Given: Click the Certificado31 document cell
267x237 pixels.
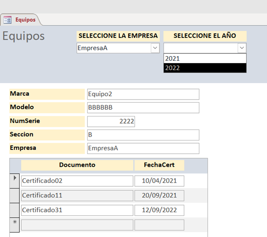Looking at the screenshot, I should (x=77, y=210).
